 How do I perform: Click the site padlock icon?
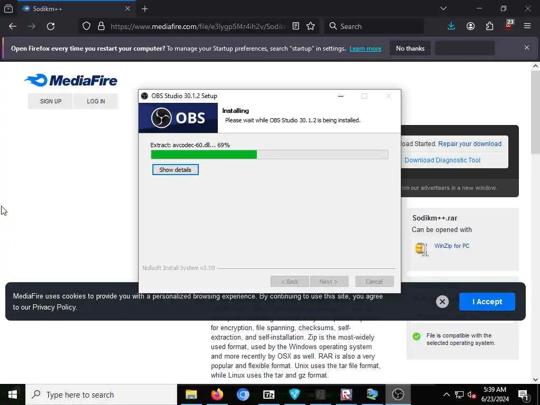coord(101,26)
